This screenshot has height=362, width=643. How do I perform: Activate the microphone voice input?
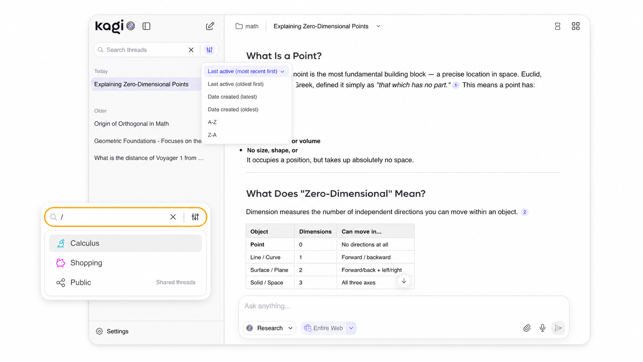click(542, 328)
